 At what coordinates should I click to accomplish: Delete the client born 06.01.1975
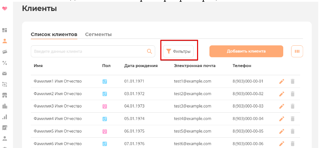[293, 131]
